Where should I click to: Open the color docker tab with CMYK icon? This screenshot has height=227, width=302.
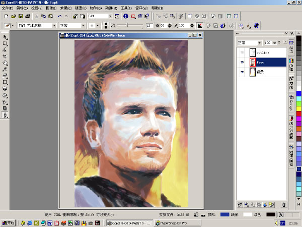[291, 65]
